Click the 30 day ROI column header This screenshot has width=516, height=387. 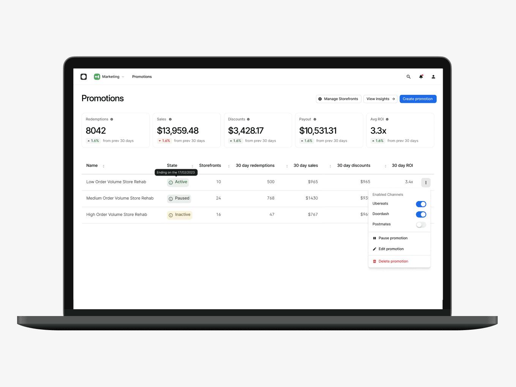click(x=402, y=165)
